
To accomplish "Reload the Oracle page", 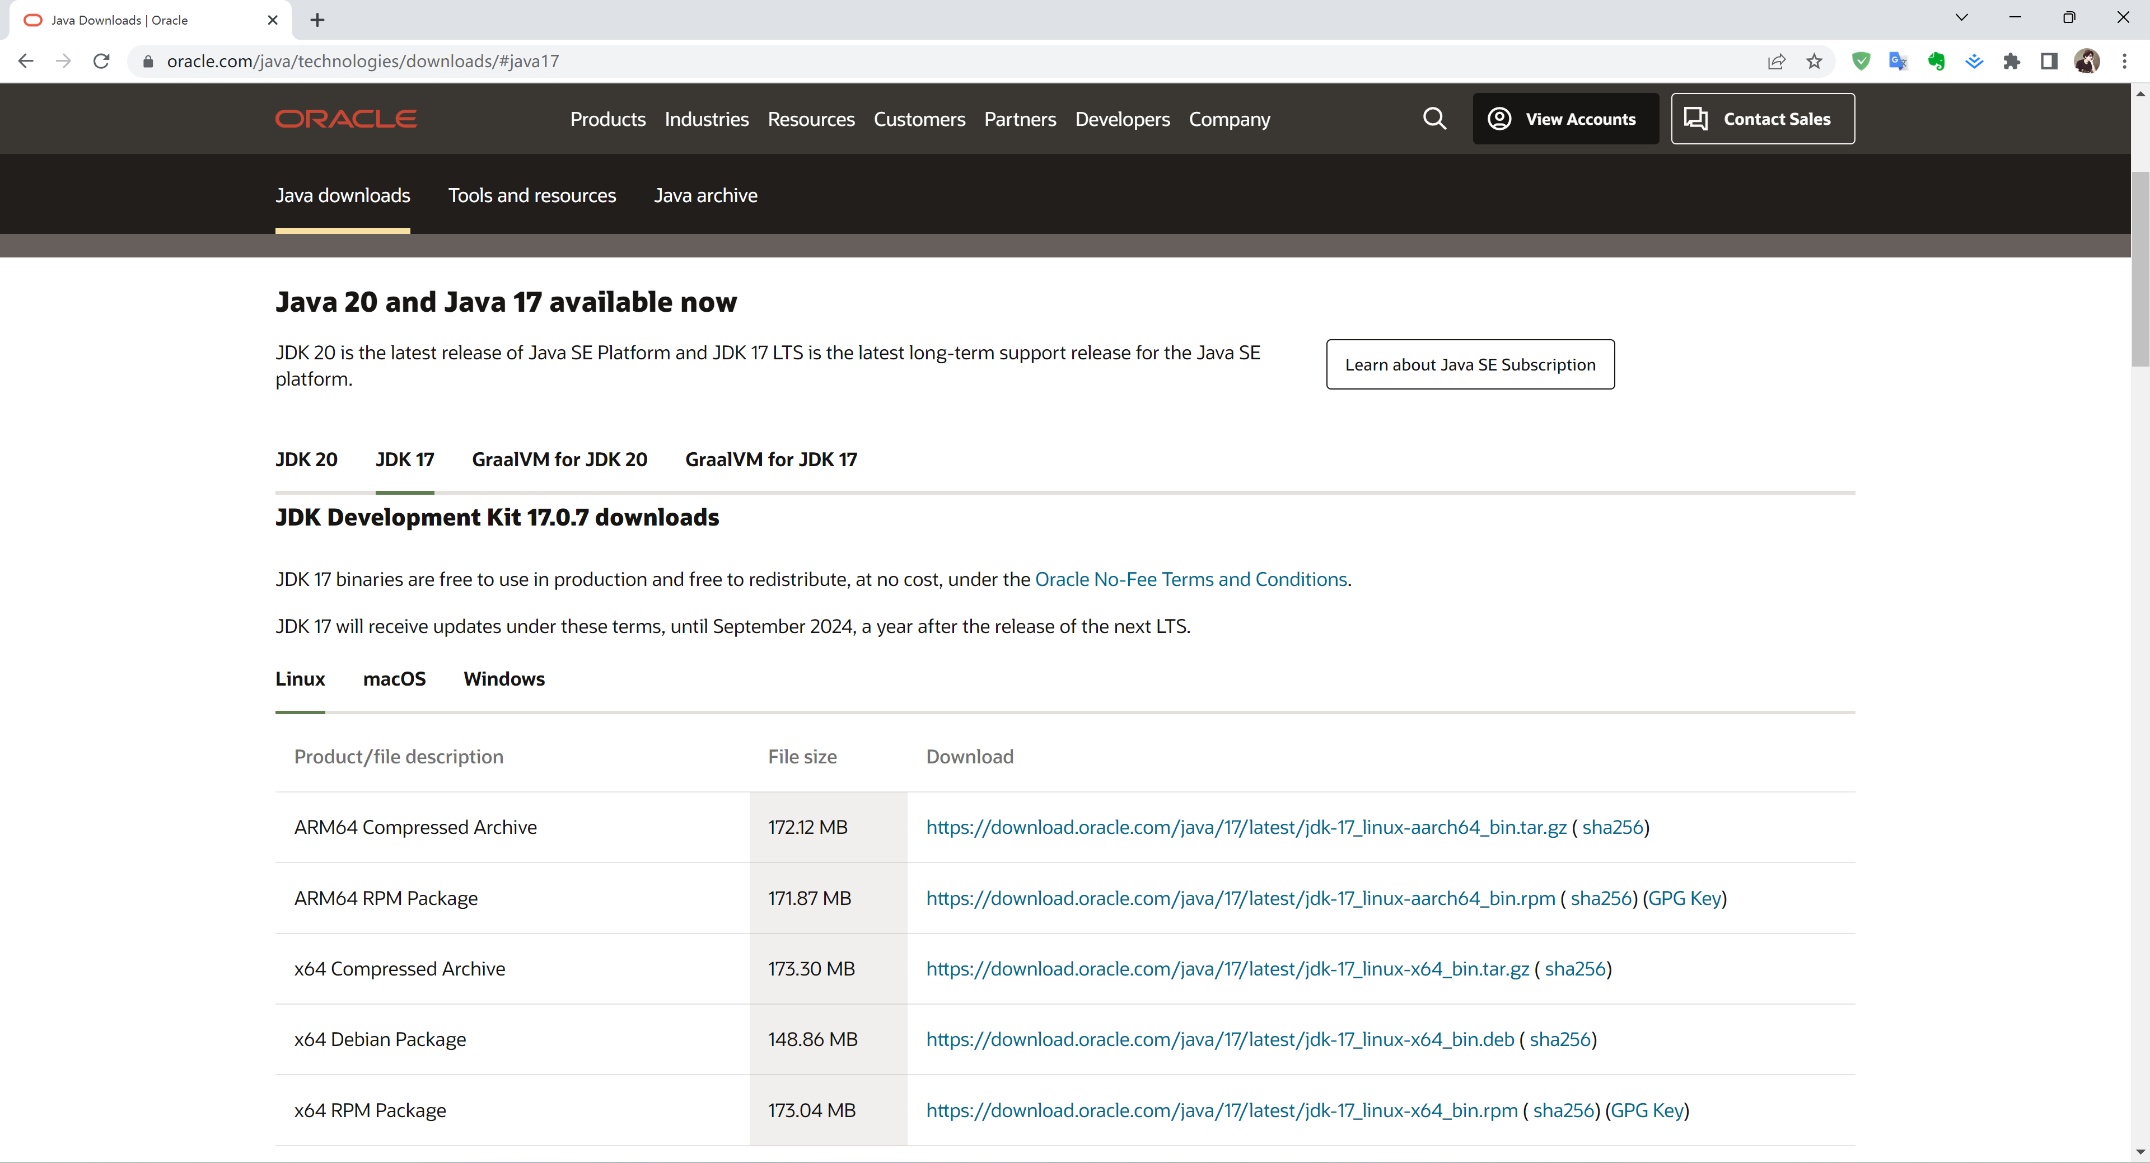I will (x=102, y=61).
